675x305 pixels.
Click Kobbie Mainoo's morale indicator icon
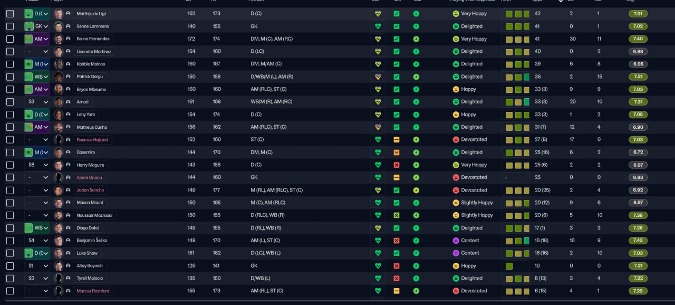[416, 64]
